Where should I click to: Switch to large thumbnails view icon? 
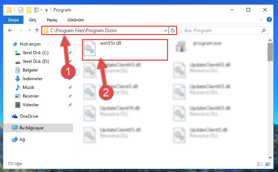click(268, 164)
